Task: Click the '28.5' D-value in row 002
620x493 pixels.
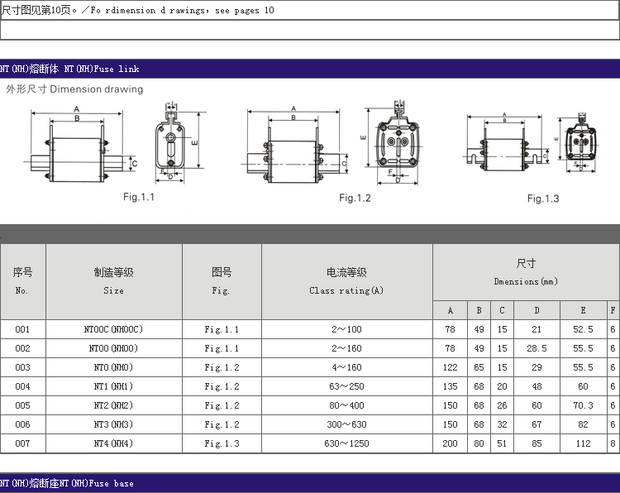Action: tap(537, 348)
